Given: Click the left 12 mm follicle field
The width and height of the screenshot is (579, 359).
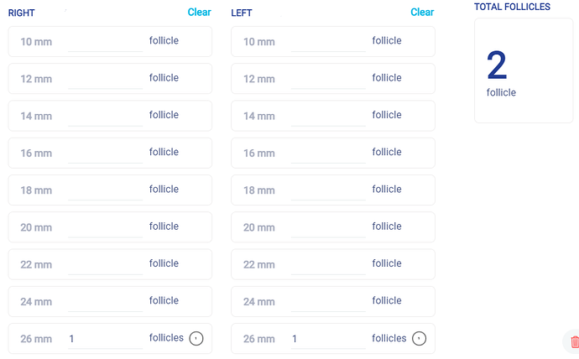Looking at the screenshot, I should click(328, 78).
